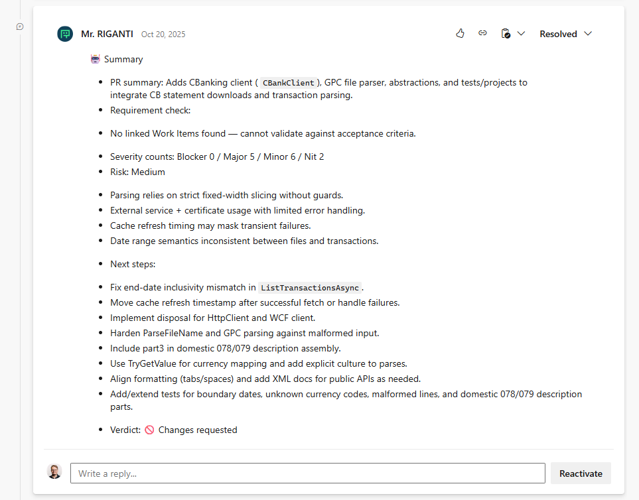Click the Changes requested verdict text
This screenshot has height=500, width=639.
[198, 430]
